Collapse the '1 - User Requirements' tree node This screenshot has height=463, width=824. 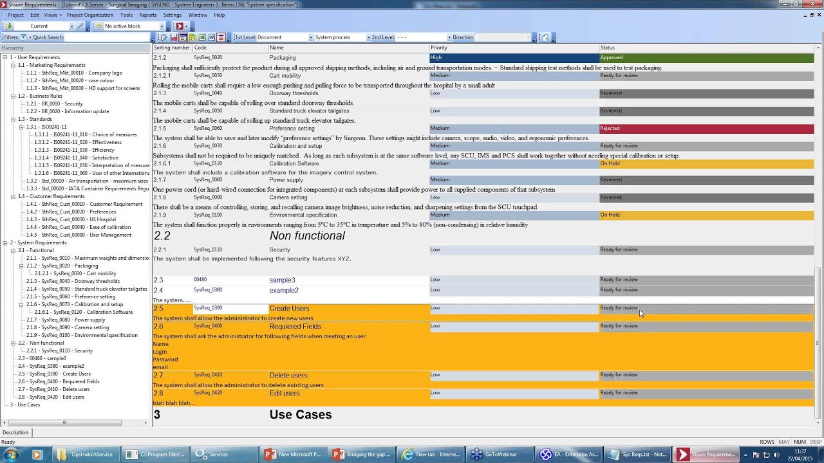click(5, 57)
